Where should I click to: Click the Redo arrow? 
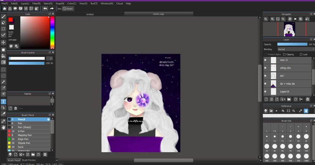pyautogui.click(x=52, y=9)
